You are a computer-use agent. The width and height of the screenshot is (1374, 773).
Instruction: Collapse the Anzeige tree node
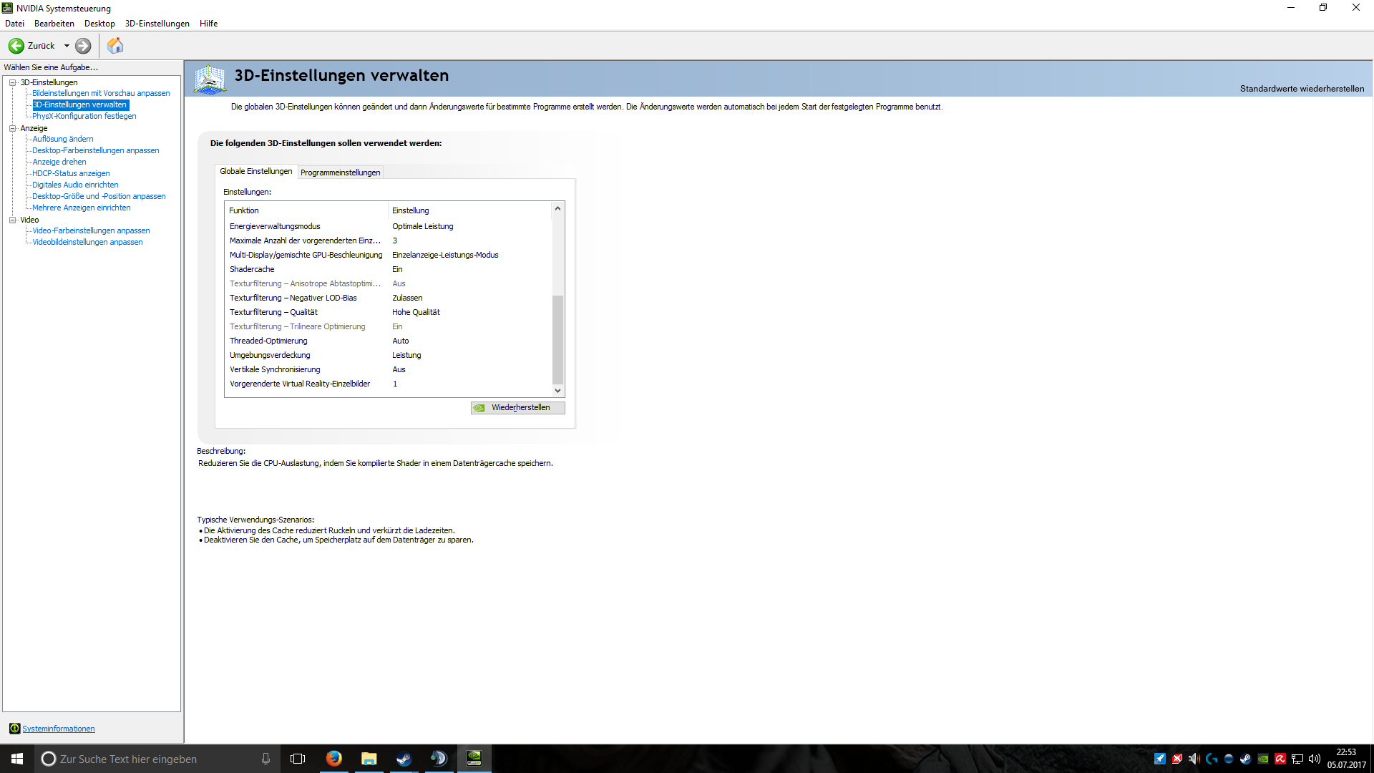pyautogui.click(x=12, y=128)
